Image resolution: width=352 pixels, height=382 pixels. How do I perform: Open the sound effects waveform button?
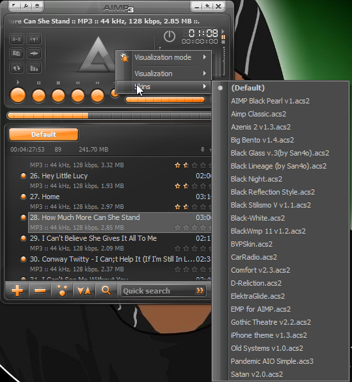pos(34,53)
